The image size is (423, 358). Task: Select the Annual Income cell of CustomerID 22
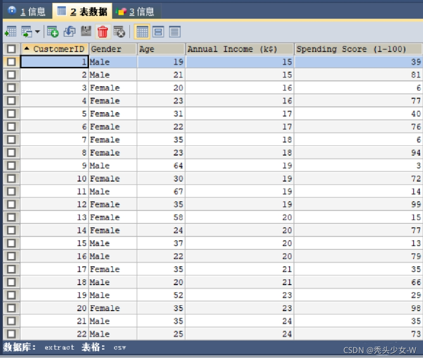[240, 334]
